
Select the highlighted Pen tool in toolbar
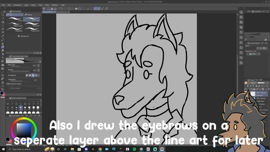click(x=3, y=47)
